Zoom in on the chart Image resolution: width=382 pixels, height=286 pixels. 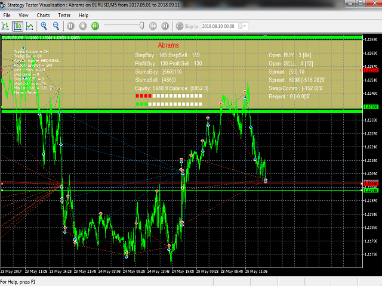(x=44, y=26)
